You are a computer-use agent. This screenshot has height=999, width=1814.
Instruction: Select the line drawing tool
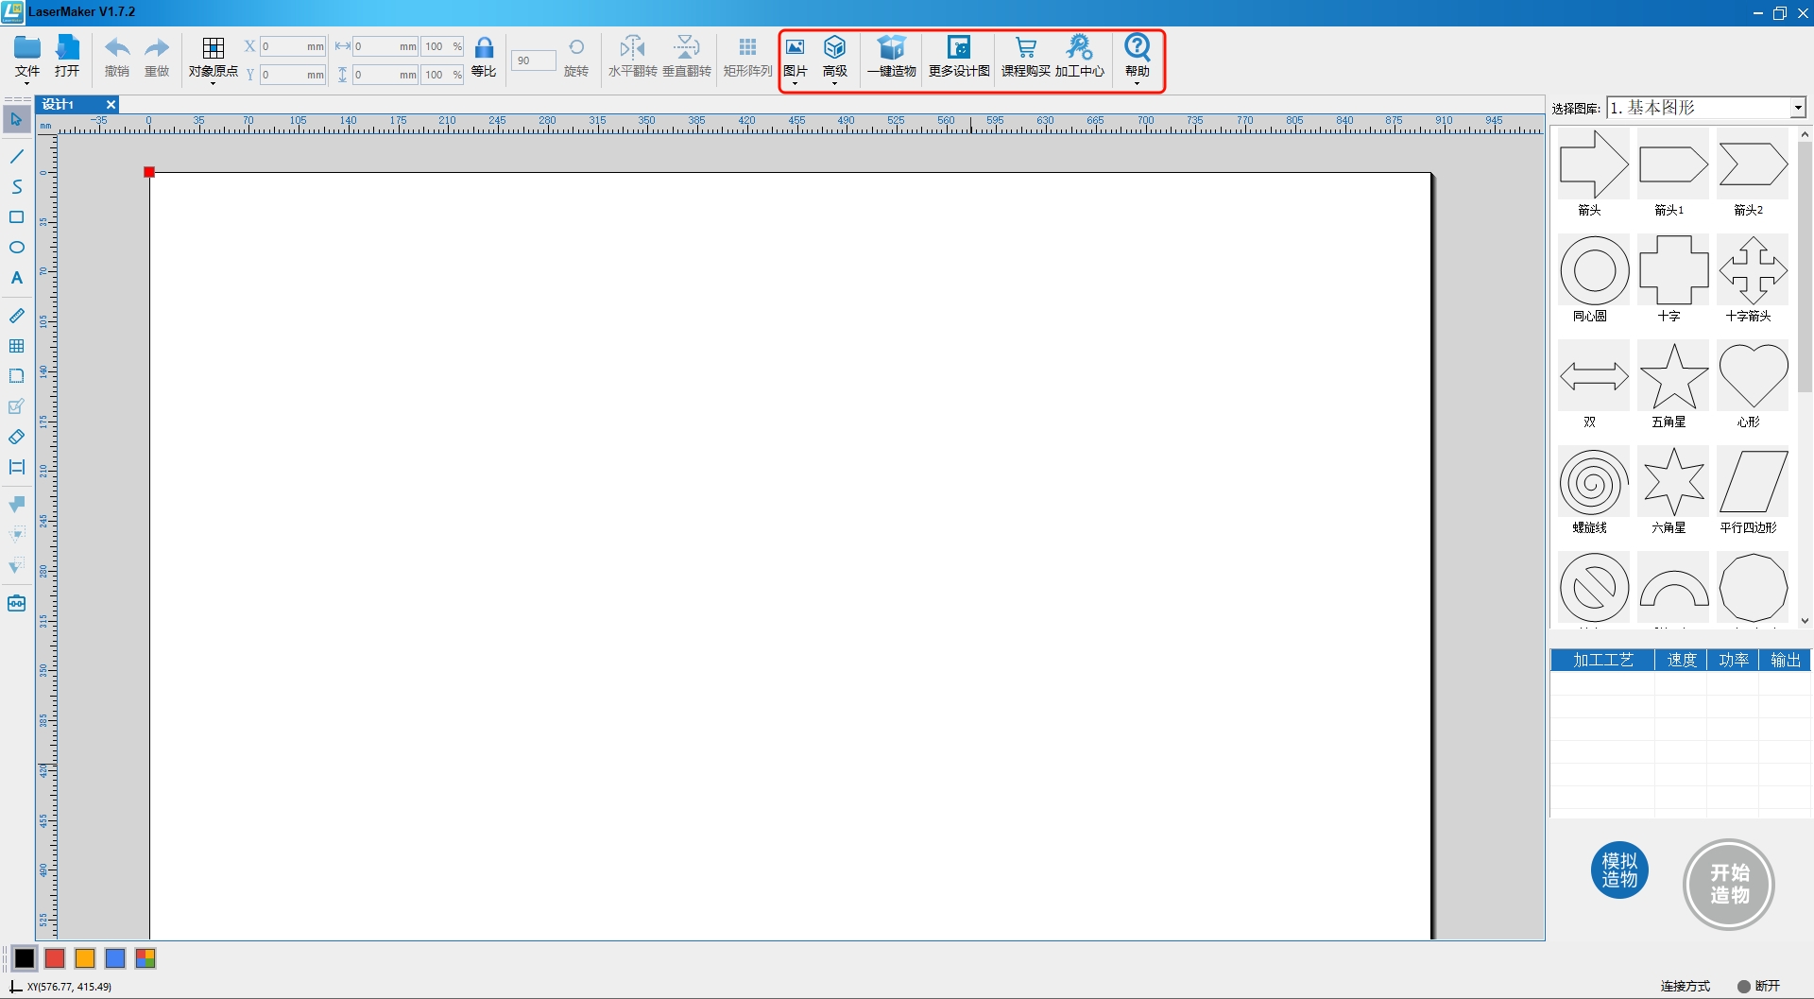tap(17, 156)
